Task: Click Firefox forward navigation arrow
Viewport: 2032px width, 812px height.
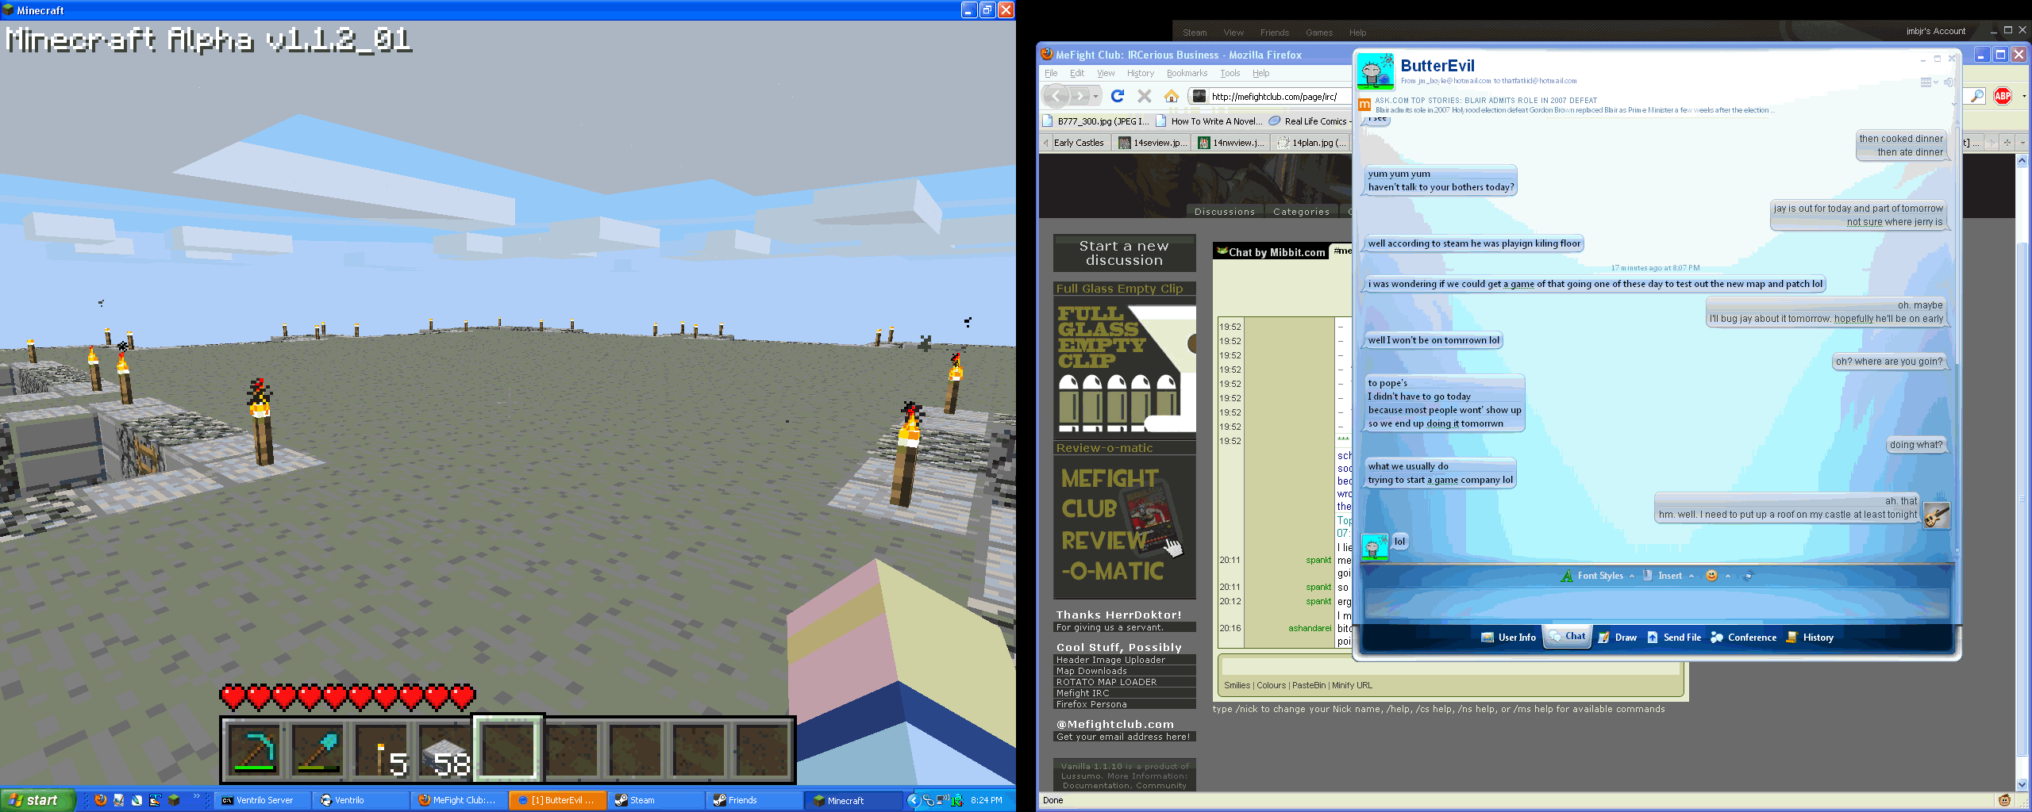Action: pos(1079,97)
